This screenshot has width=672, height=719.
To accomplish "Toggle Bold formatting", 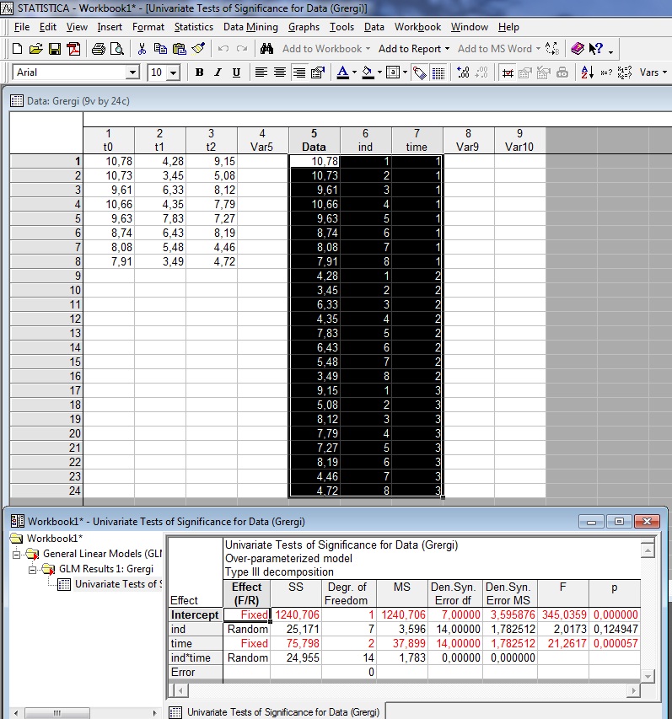I will click(x=200, y=72).
